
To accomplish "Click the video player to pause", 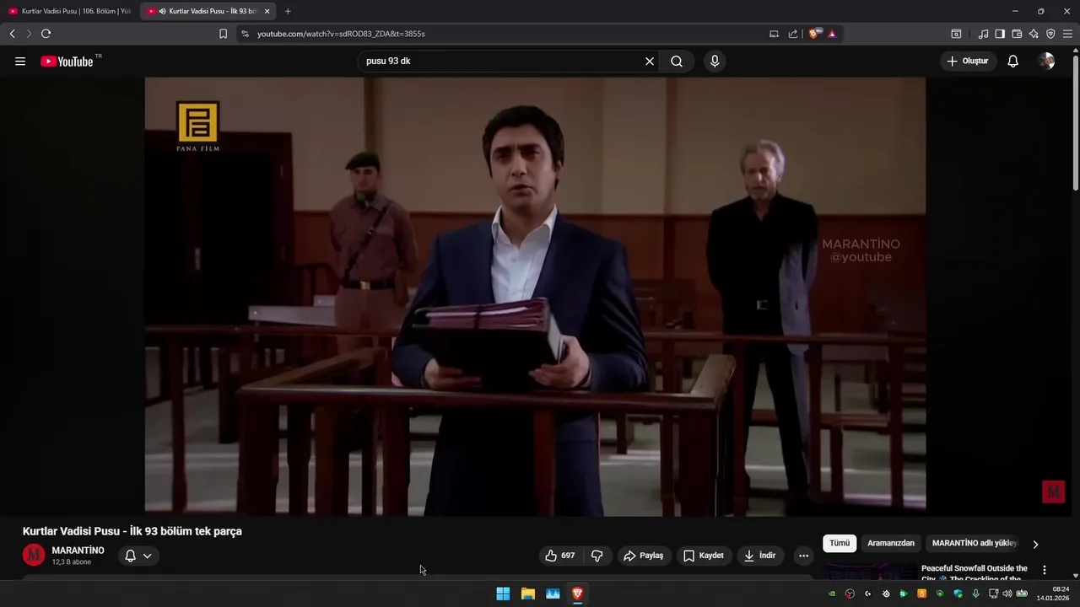I will [x=535, y=295].
